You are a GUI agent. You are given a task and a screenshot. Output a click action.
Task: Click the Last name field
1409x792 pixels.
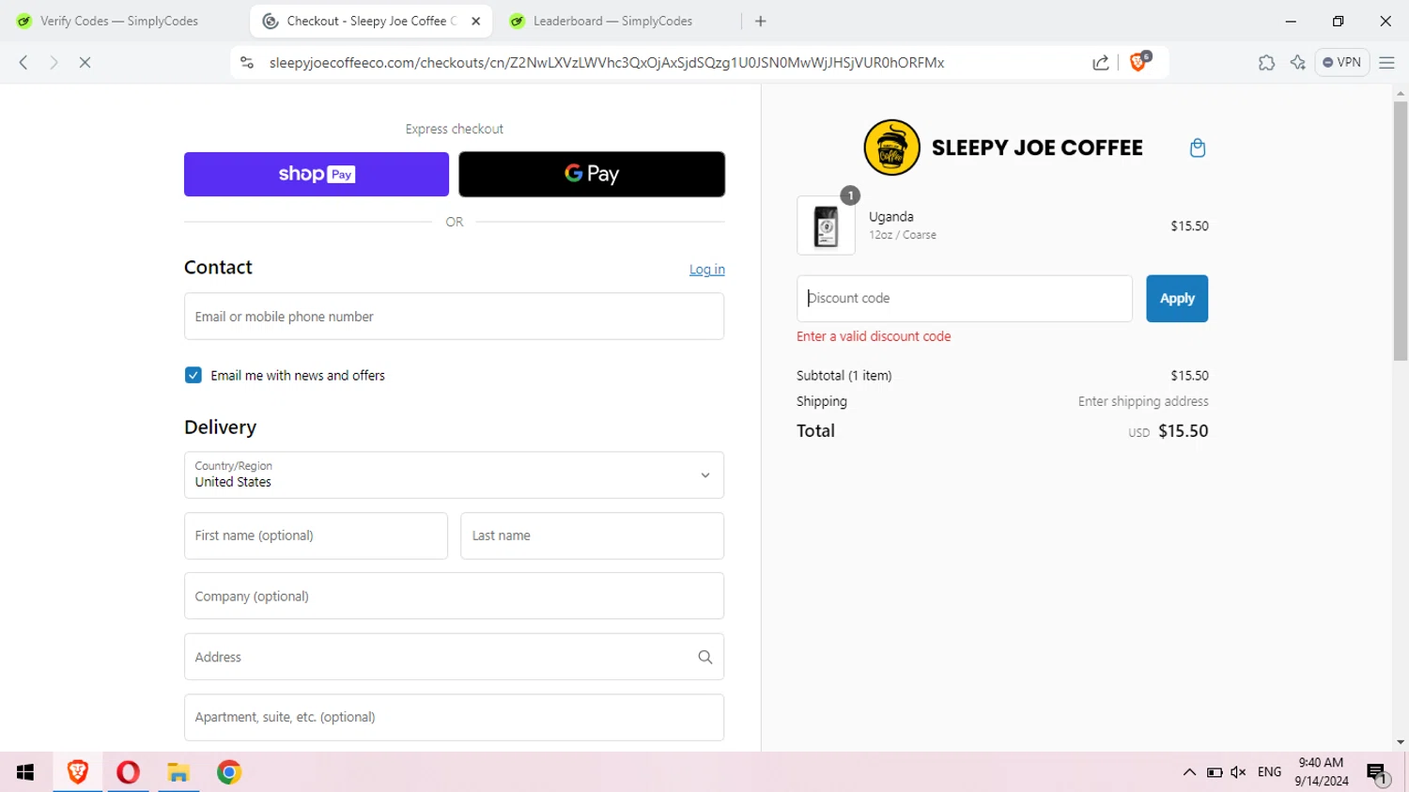[x=593, y=536]
